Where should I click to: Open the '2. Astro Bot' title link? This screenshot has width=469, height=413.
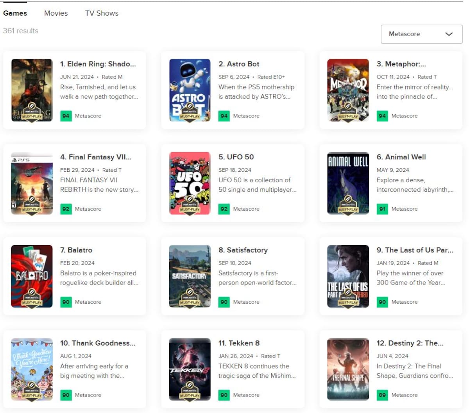click(x=239, y=64)
